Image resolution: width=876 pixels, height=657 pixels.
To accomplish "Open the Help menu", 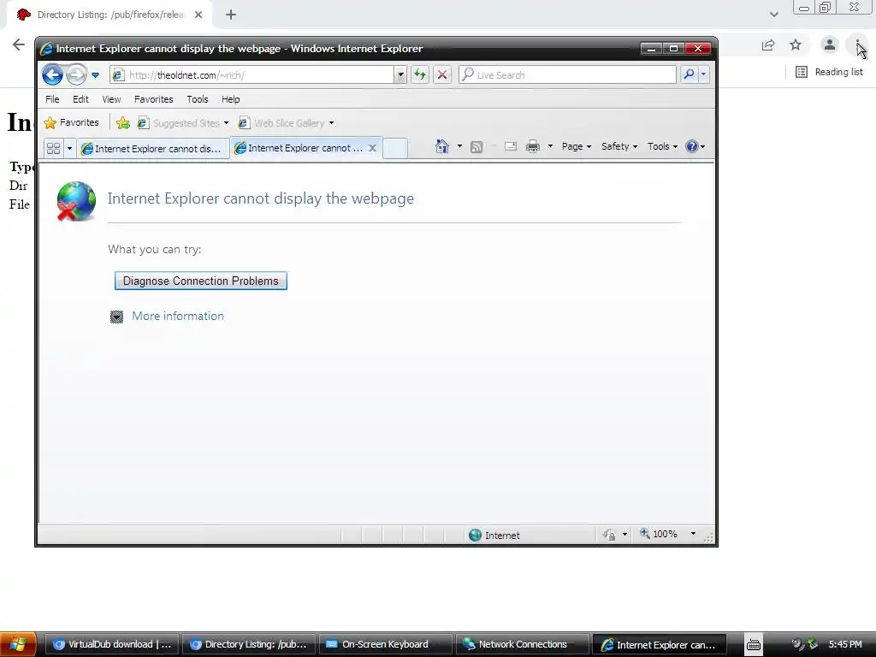I will [231, 99].
